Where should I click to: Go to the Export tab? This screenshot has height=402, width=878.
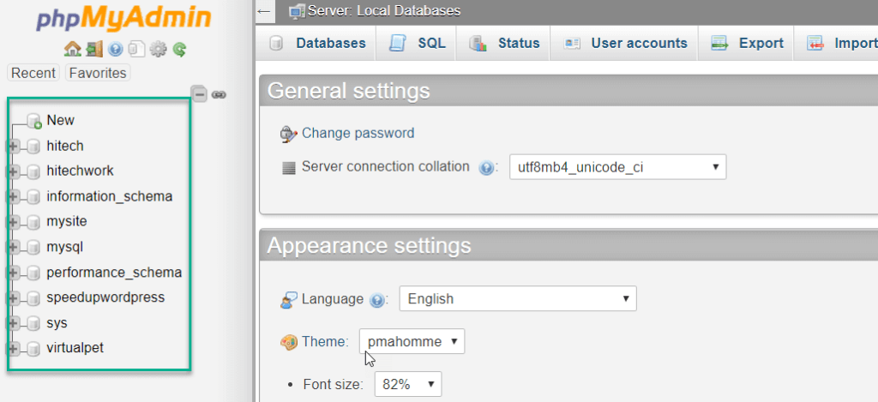747,43
